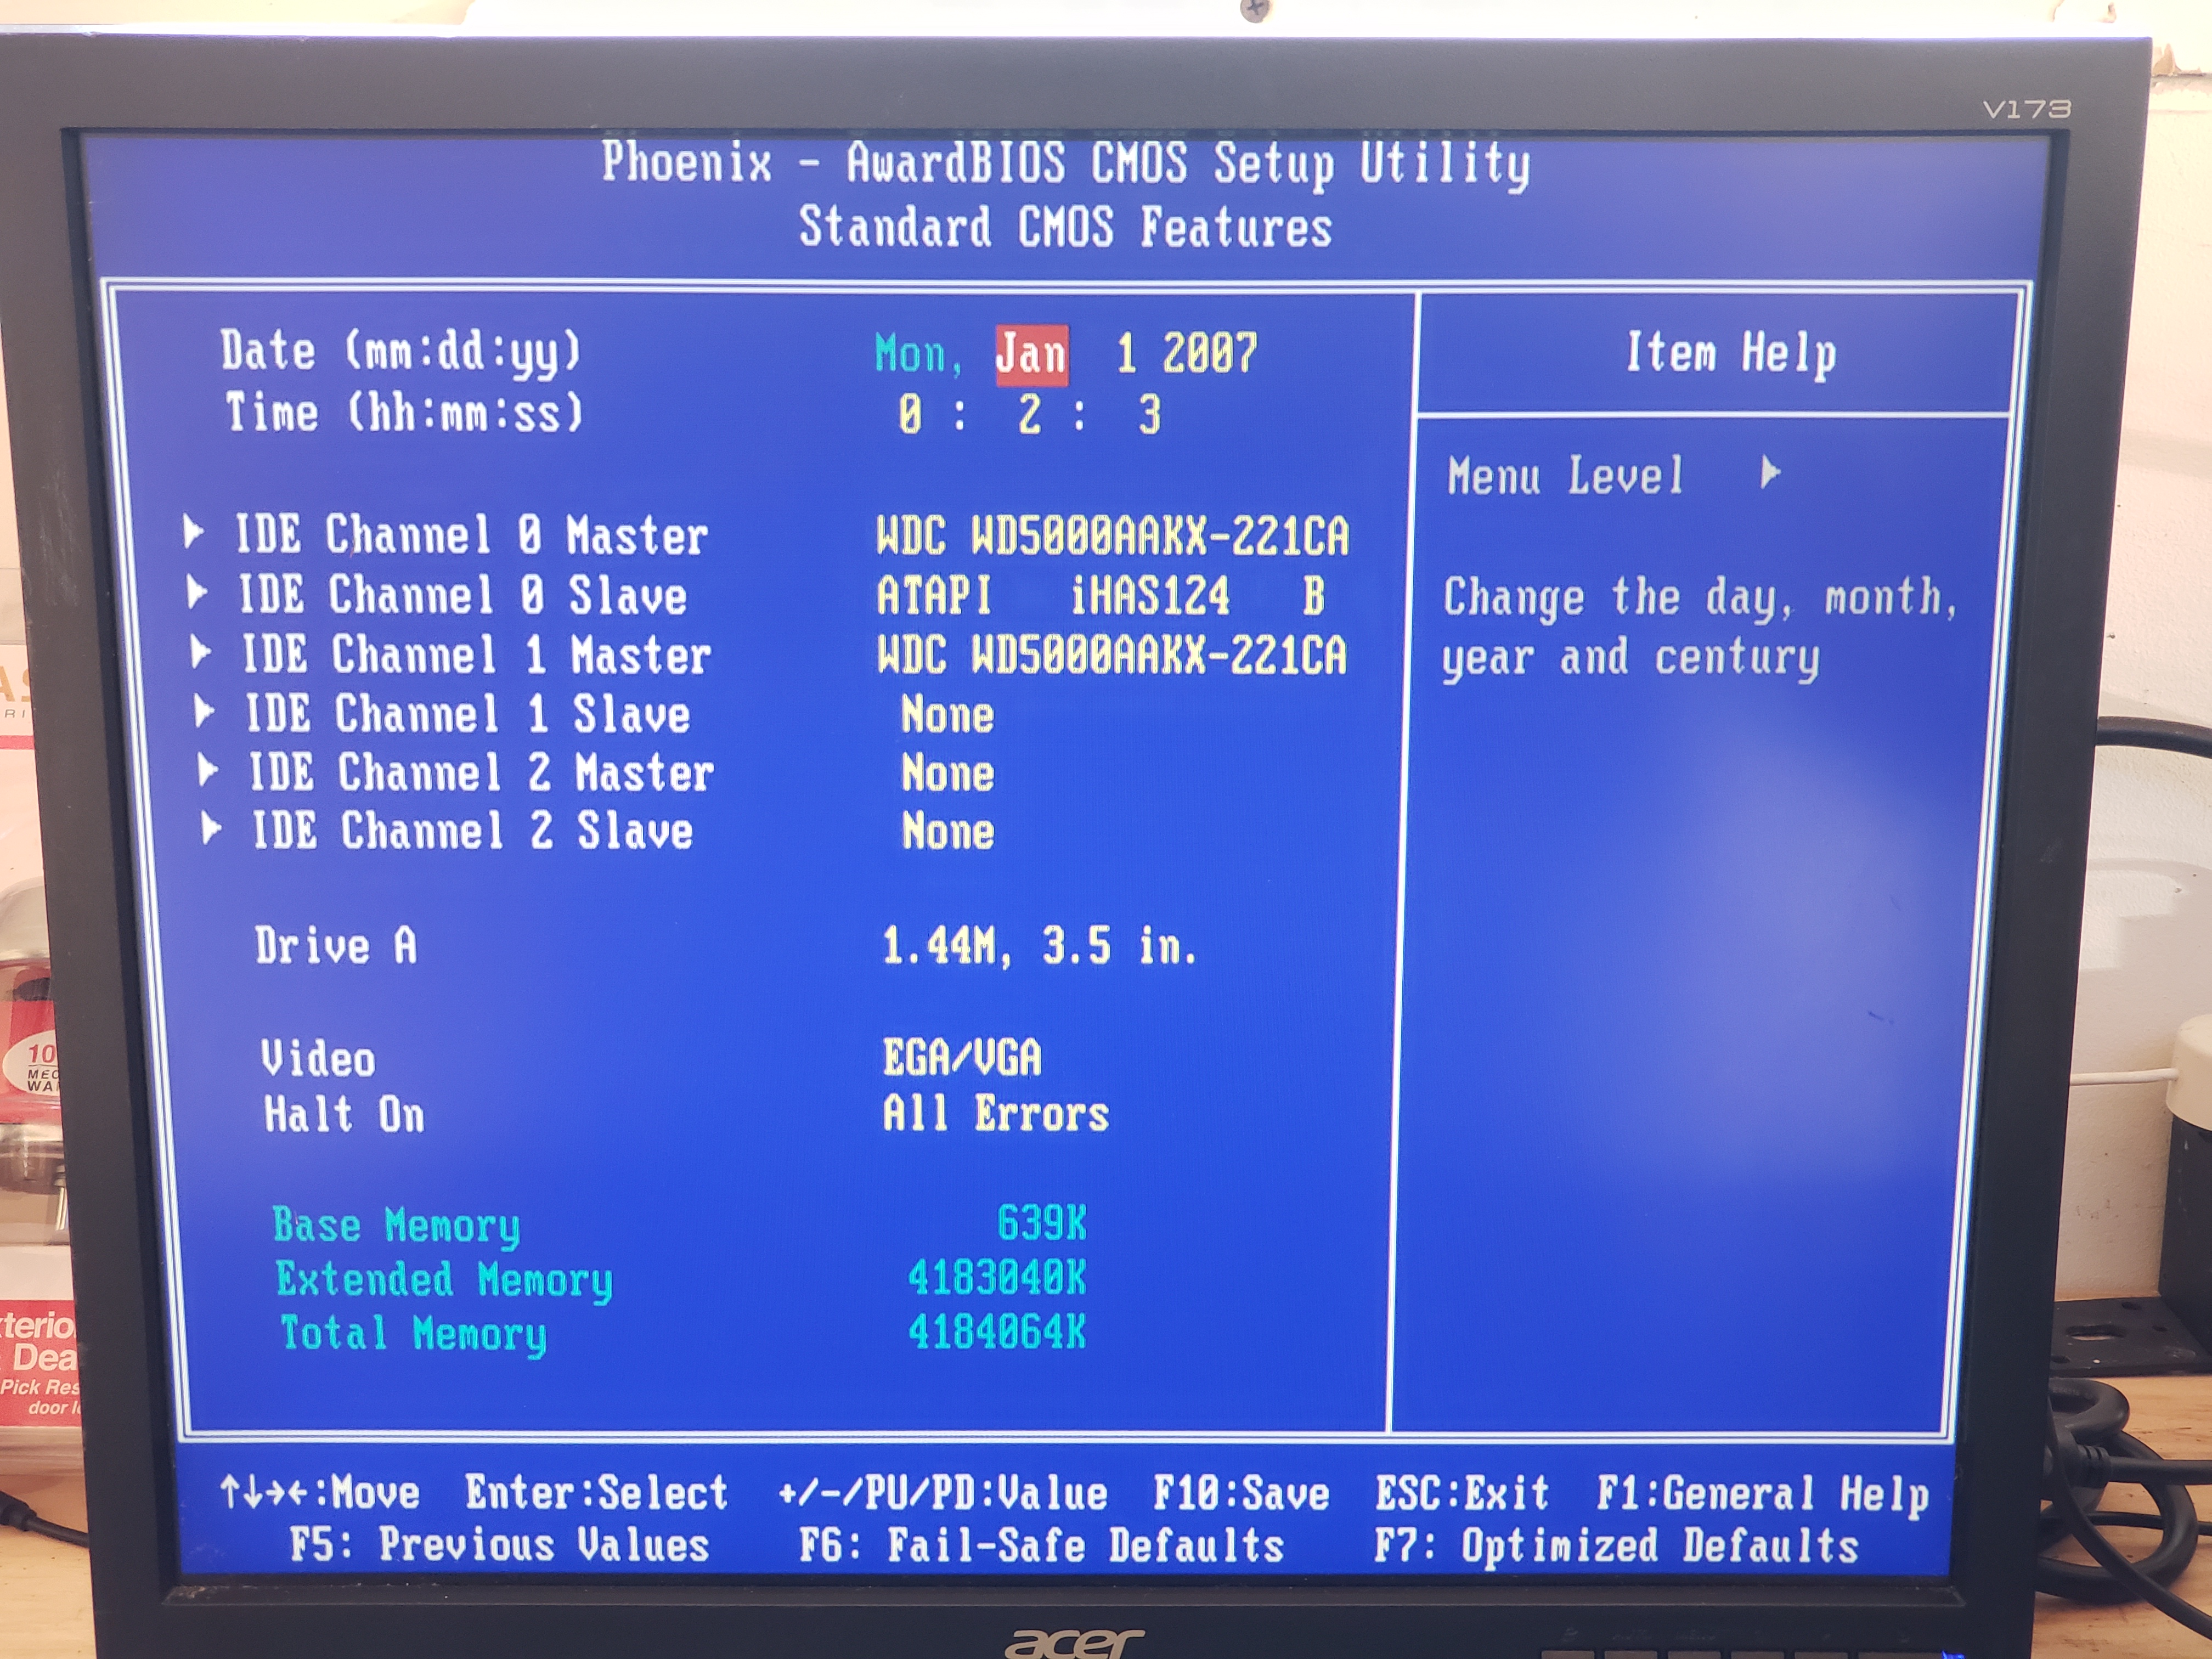The width and height of the screenshot is (2212, 1659).
Task: Click F5: Previous Values hint
Action: (x=499, y=1545)
